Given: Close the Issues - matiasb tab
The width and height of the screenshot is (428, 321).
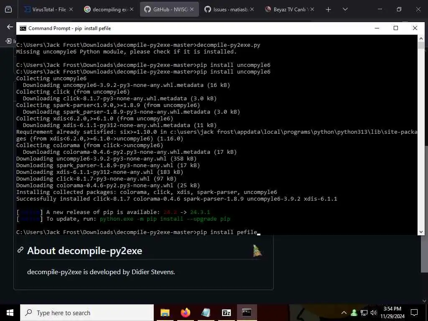Looking at the screenshot, I should coord(252,9).
